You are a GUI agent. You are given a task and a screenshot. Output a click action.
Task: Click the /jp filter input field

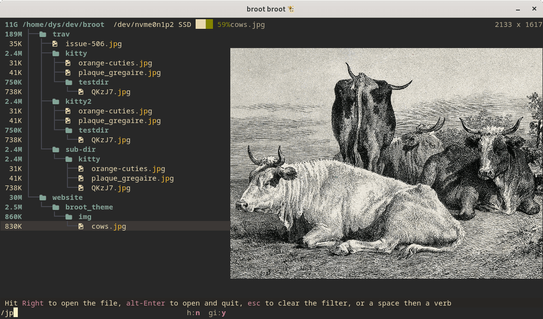click(x=9, y=312)
